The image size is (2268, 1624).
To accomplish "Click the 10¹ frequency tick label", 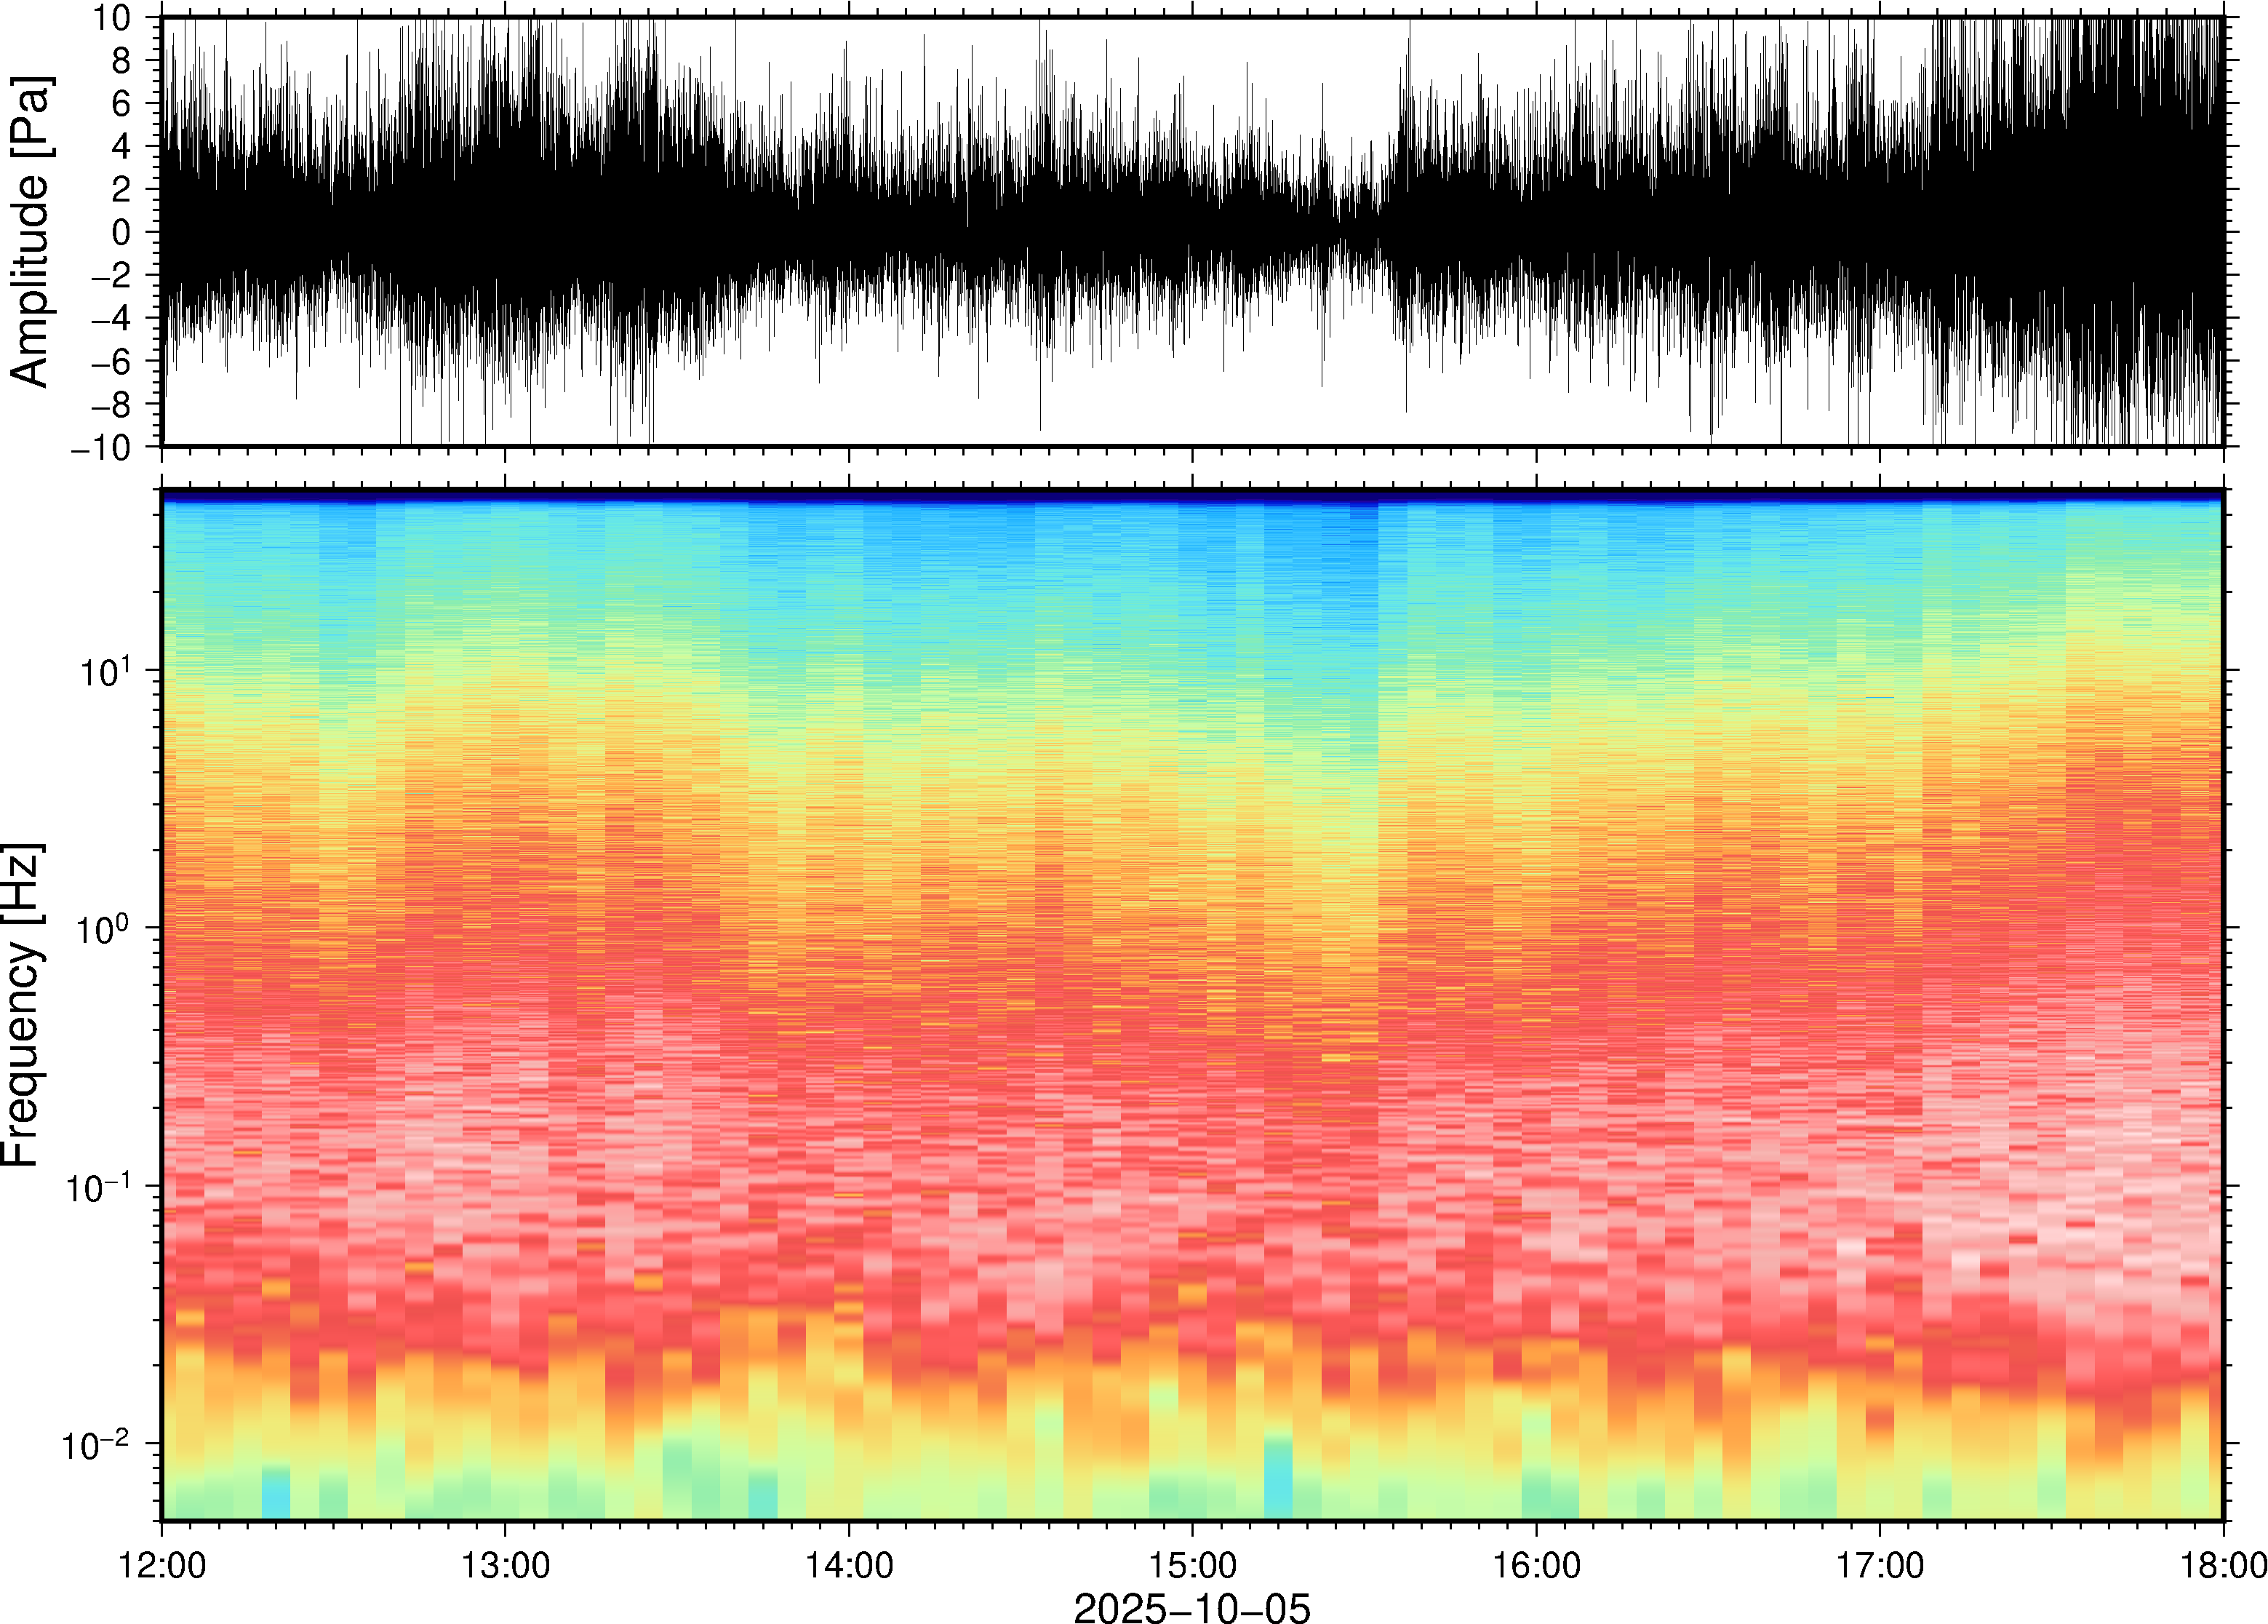I will coord(103,671).
